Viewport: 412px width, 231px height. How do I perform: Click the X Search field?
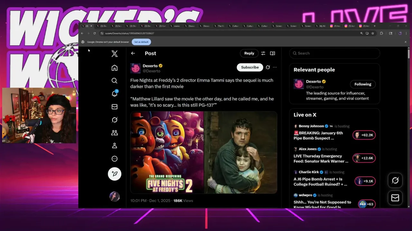pos(334,53)
